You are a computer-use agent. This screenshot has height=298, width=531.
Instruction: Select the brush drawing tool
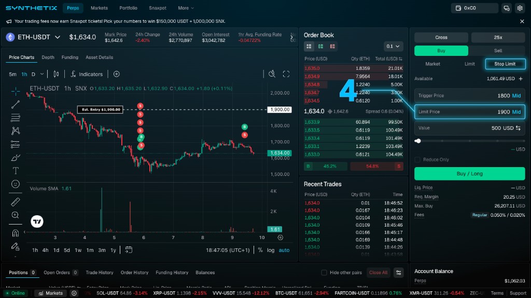[15, 157]
